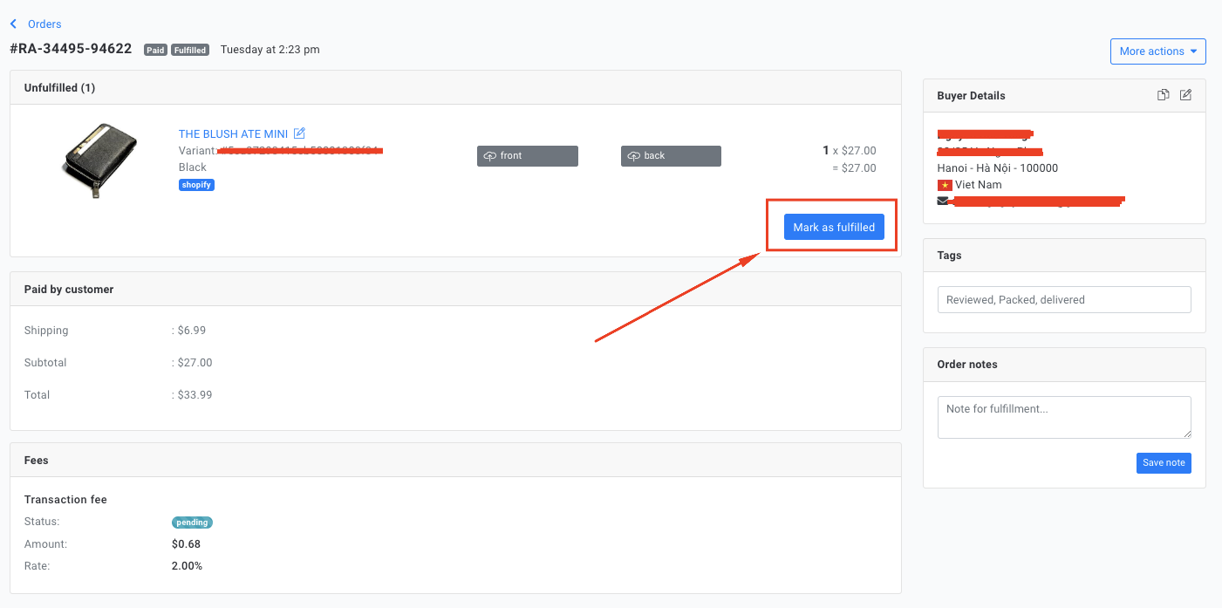Image resolution: width=1222 pixels, height=608 pixels.
Task: Click the envelope email icon in Buyer Details
Action: 943,201
